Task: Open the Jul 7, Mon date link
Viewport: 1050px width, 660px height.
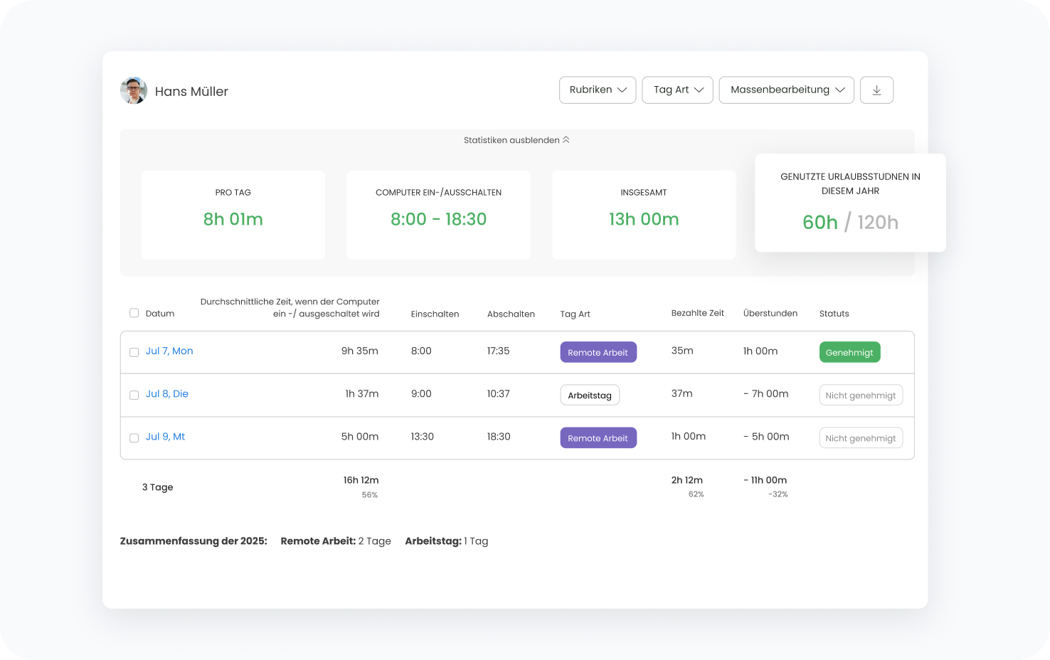Action: (x=169, y=351)
